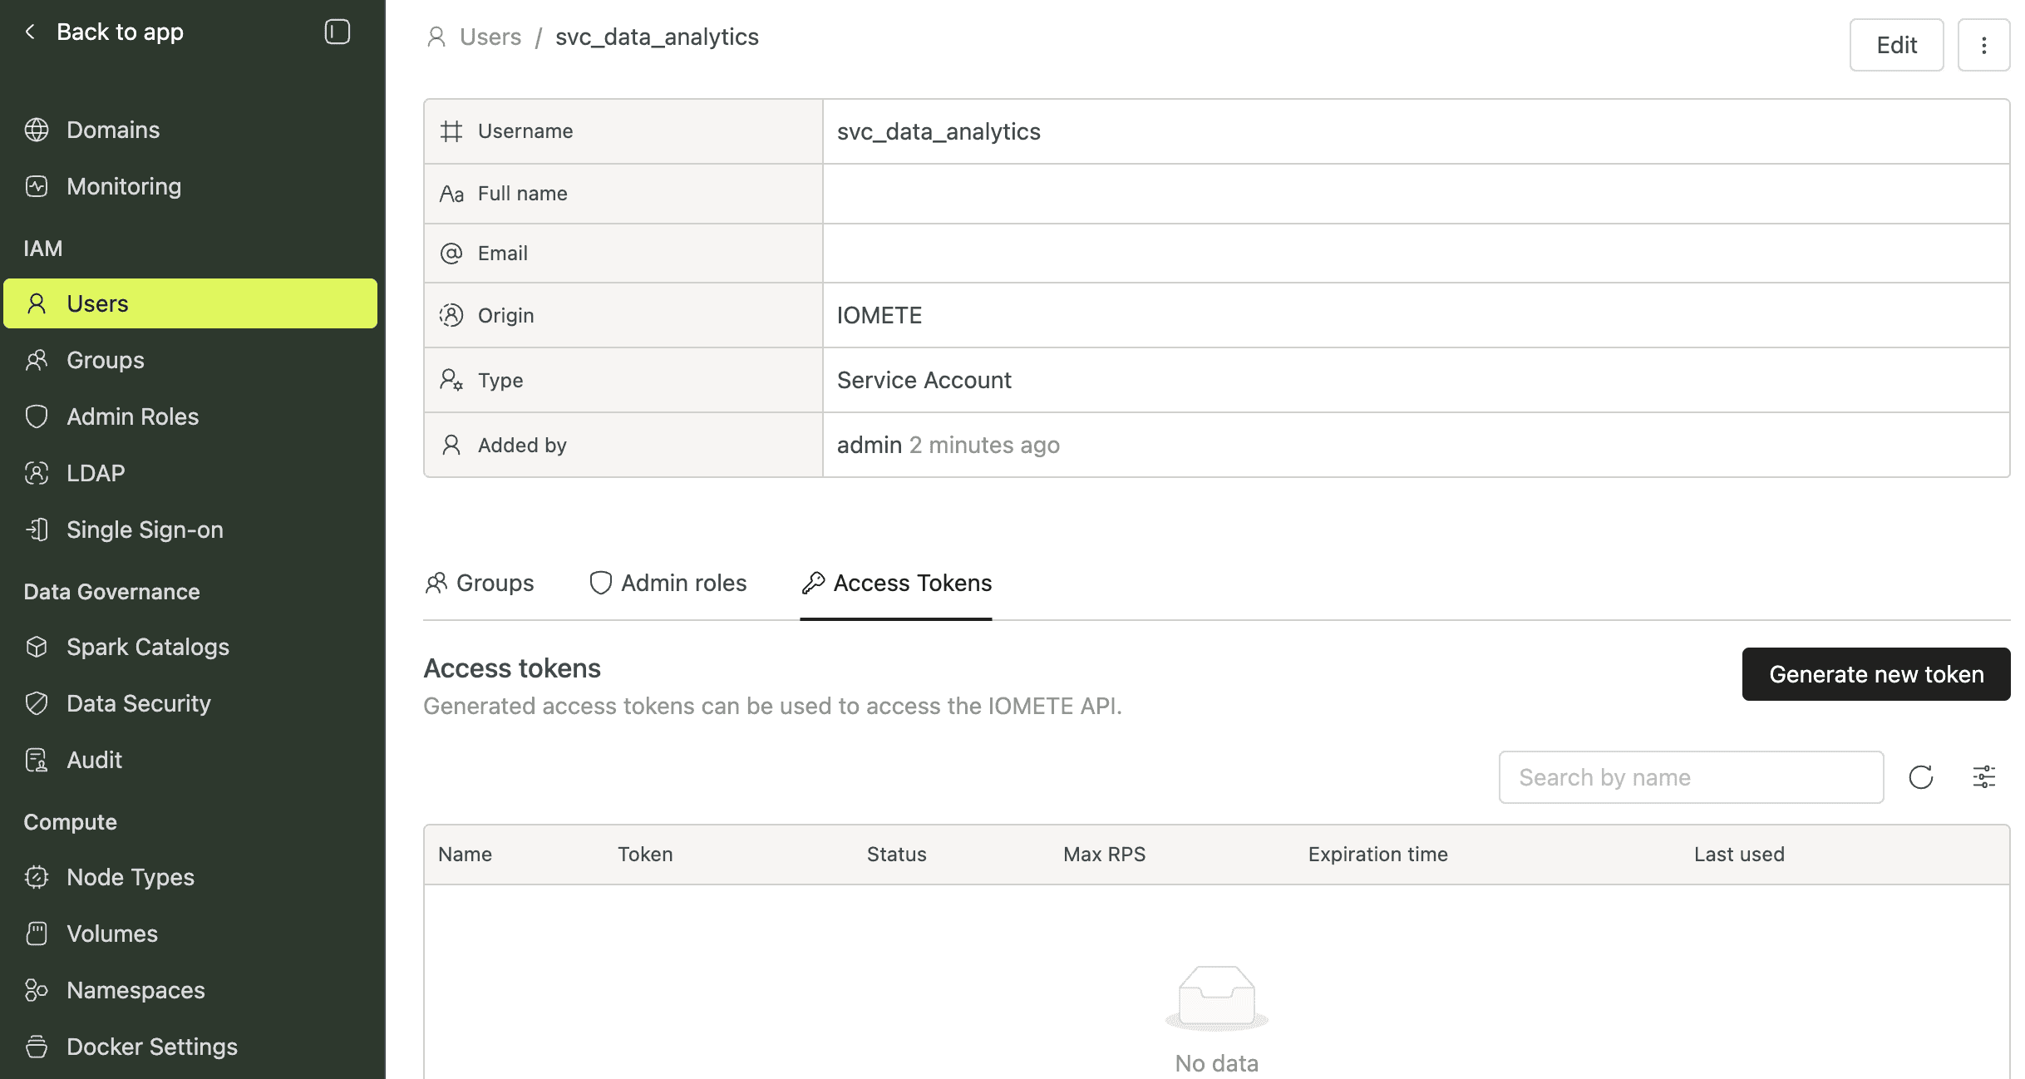Open Docker Settings

151,1047
